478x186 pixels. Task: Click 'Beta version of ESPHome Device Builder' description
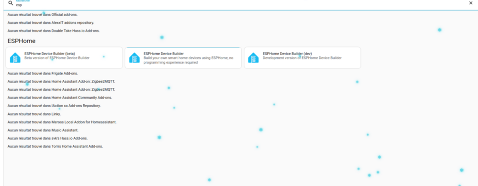(57, 58)
